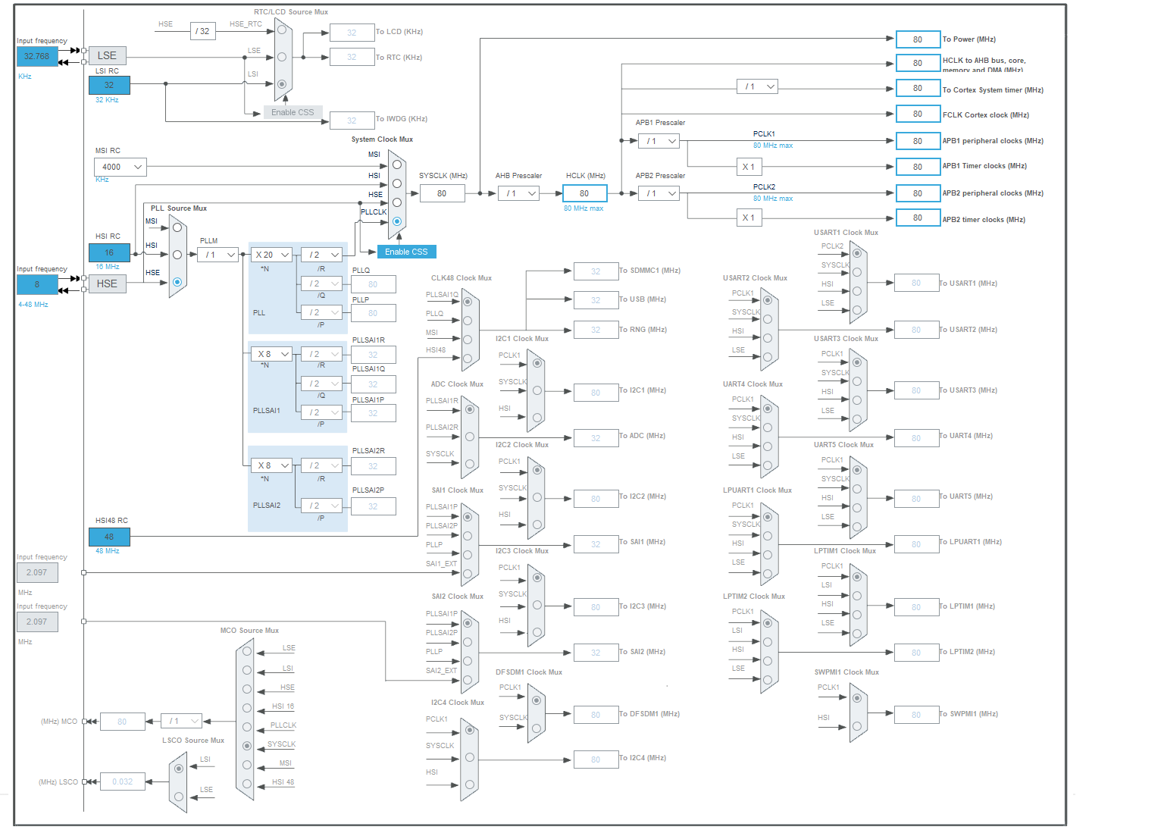Select LSE in LSCO Source Mux
This screenshot has height=830, width=1164.
click(179, 797)
